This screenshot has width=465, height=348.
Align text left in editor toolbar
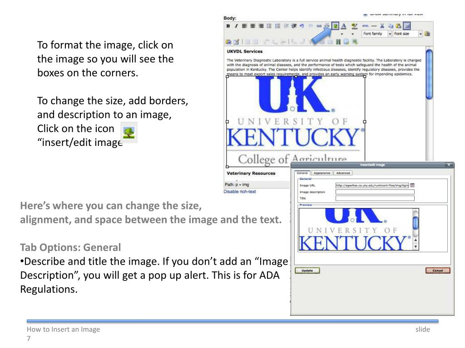click(244, 26)
